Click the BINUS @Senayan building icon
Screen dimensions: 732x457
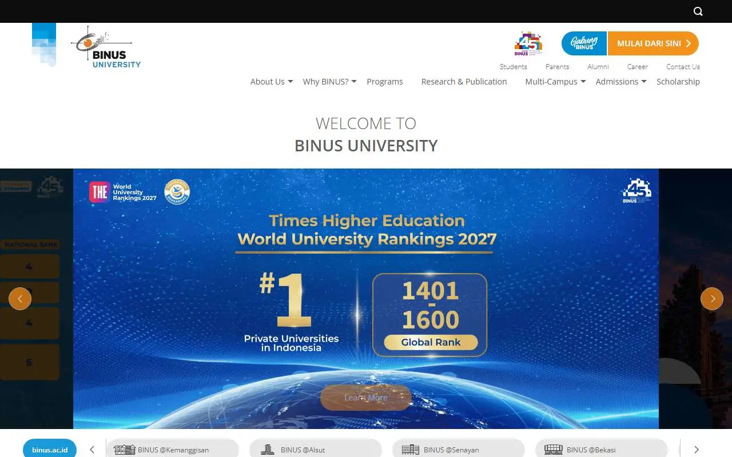click(x=411, y=450)
